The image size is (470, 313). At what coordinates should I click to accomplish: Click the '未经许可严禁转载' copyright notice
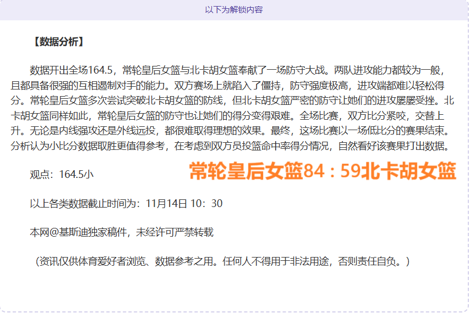point(174,232)
